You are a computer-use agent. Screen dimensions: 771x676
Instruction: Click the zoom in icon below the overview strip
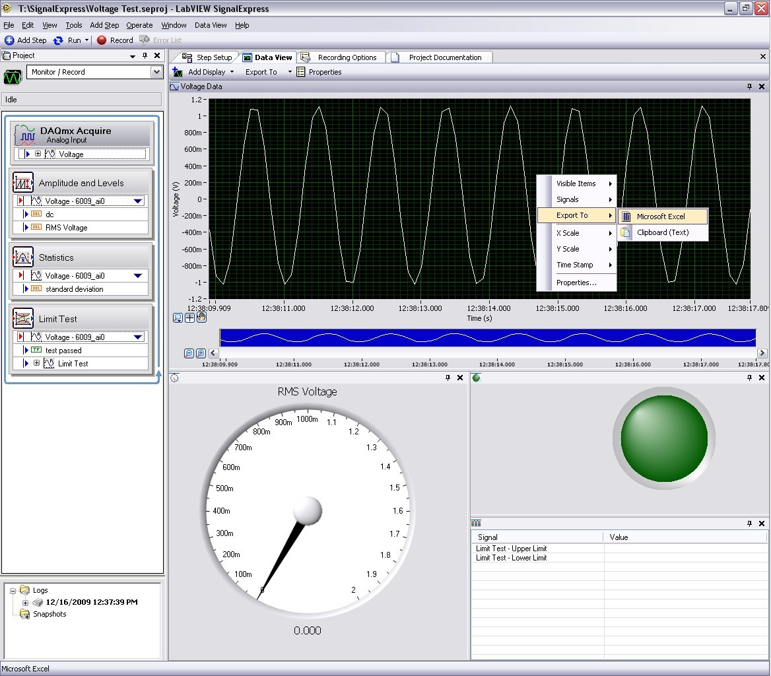point(201,353)
